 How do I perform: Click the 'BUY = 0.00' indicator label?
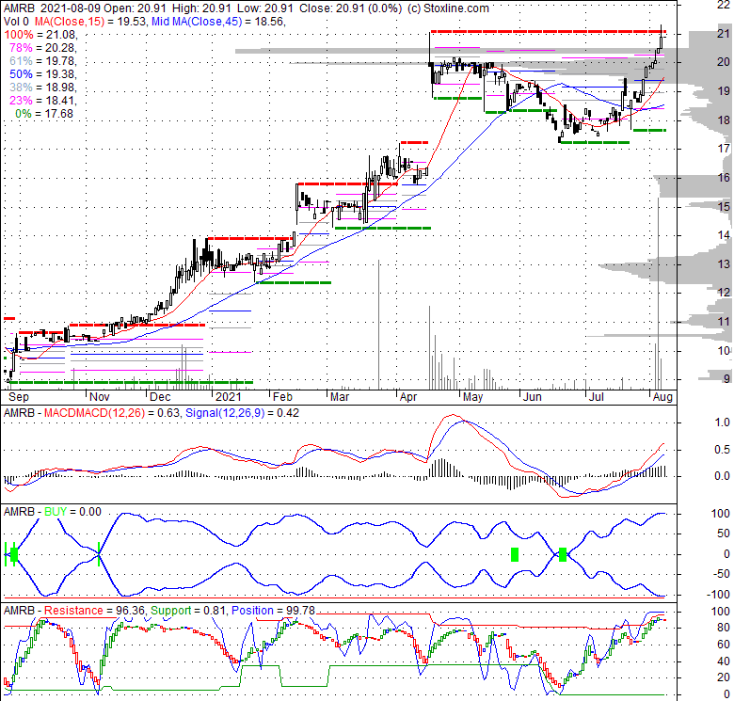click(x=72, y=512)
